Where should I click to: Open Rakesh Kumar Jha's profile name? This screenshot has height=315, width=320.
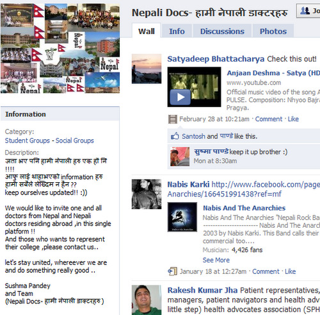(x=202, y=290)
